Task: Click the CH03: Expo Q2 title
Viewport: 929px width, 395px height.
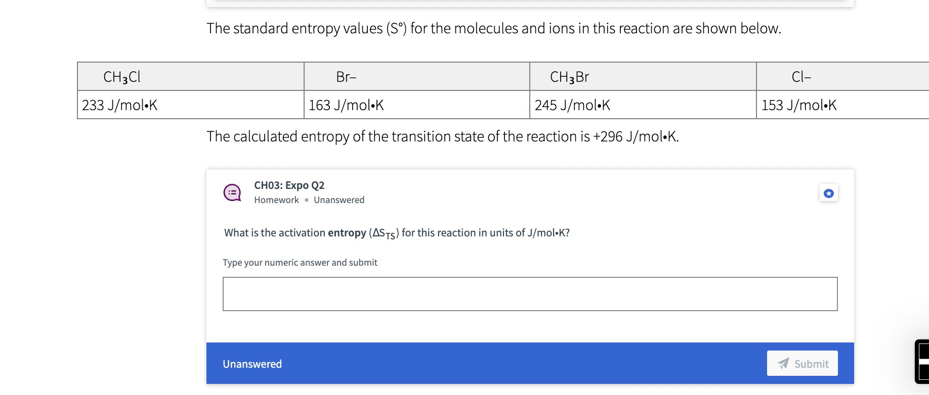Action: [288, 185]
